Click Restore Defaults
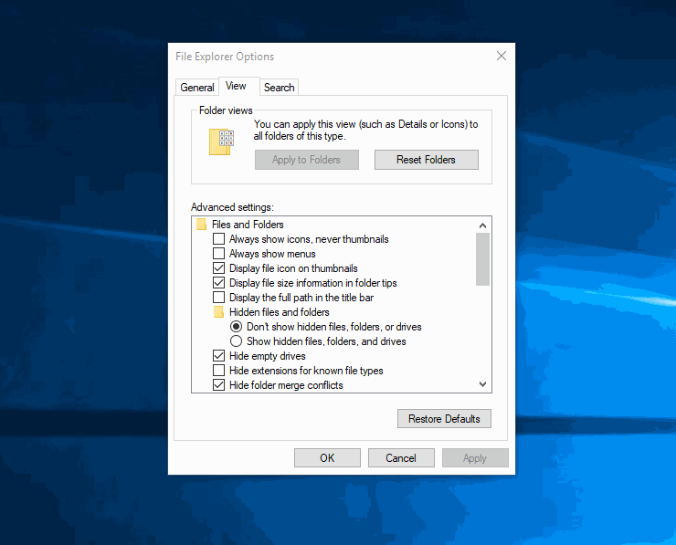The width and height of the screenshot is (676, 545). [x=444, y=419]
